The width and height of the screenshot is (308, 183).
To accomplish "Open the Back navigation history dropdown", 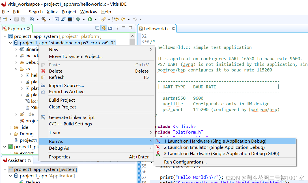I will click(x=129, y=19).
